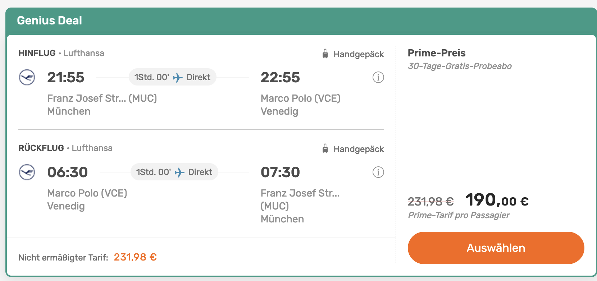597x281 pixels.
Task: Click the Prime-Tarif pro Passagier label
Action: (x=459, y=215)
